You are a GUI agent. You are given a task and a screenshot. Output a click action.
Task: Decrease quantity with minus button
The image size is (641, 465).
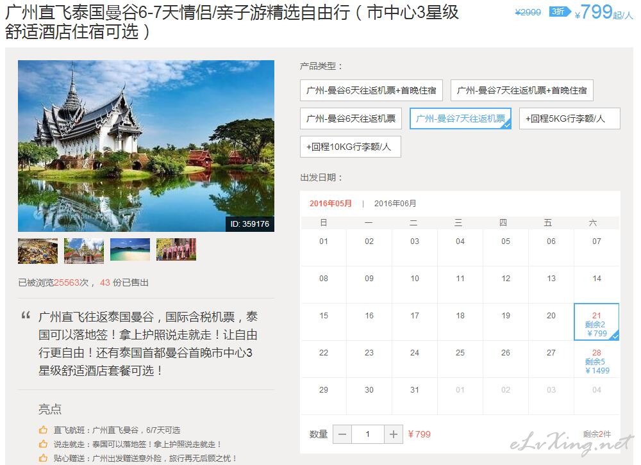342,434
